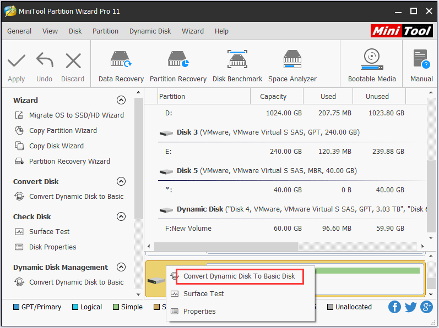Select the F:New Volume partition row
Viewport: 439px width, 328px height.
point(188,229)
